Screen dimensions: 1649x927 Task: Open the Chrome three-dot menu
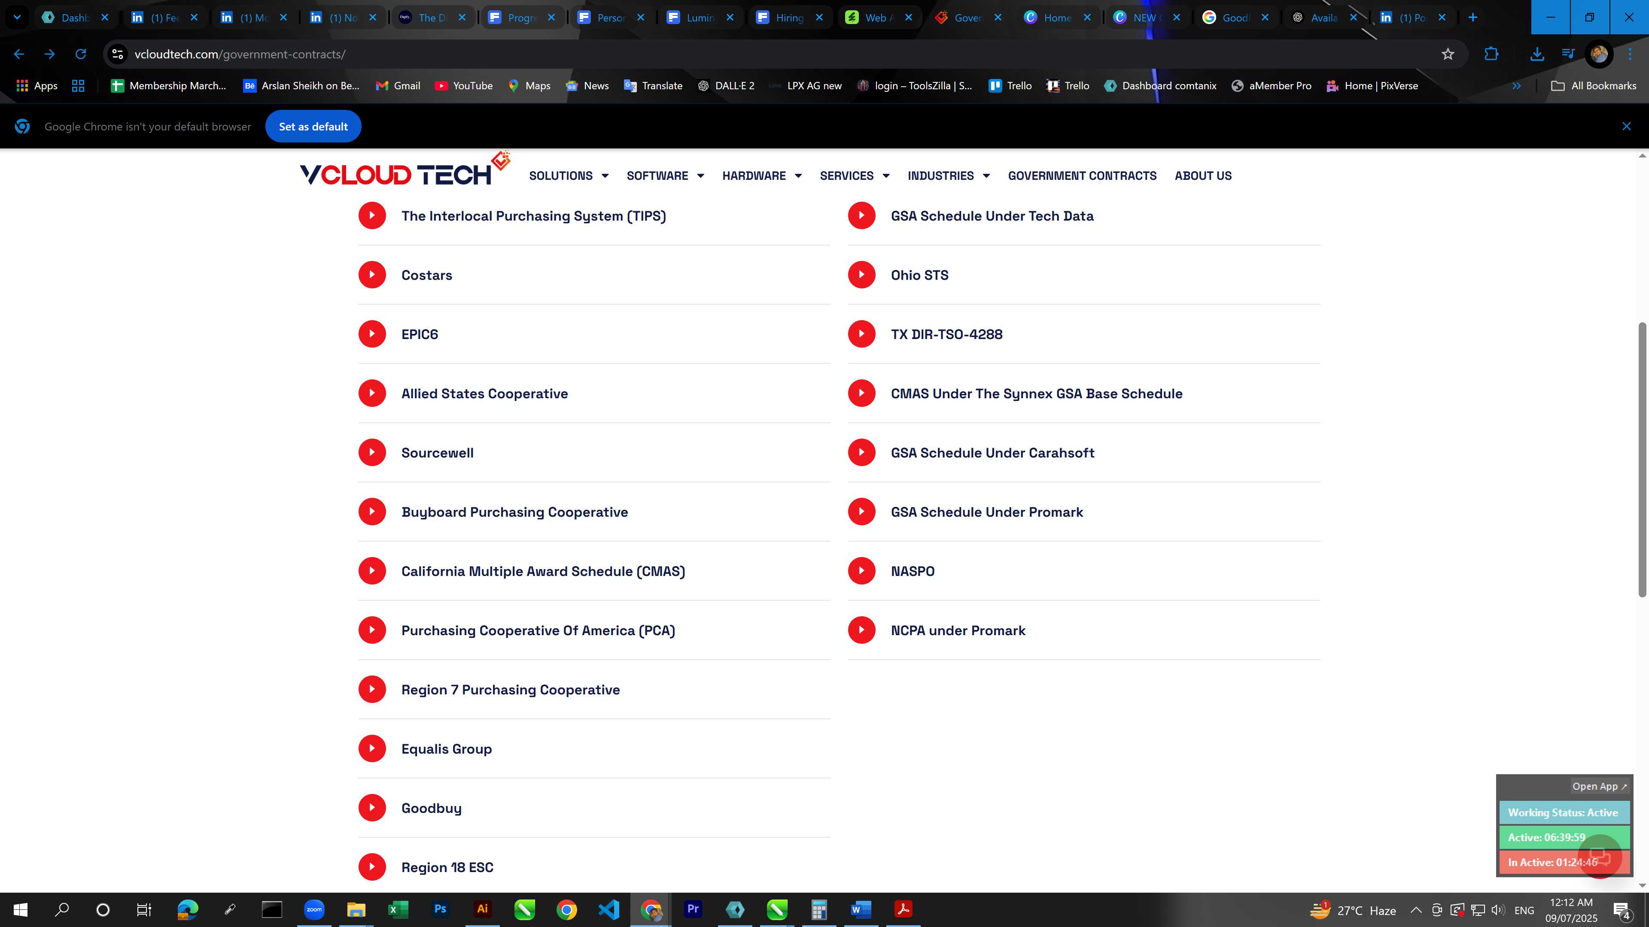tap(1631, 55)
